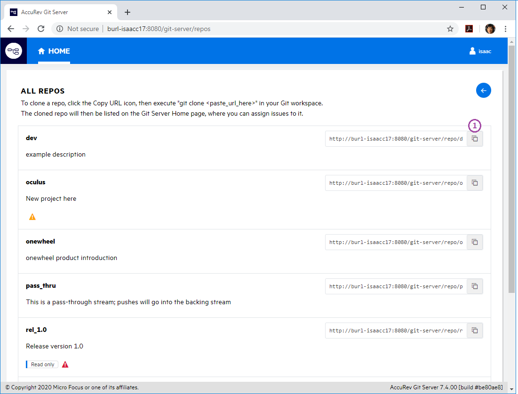
Task: Click the dev repo URL field
Action: click(396, 139)
